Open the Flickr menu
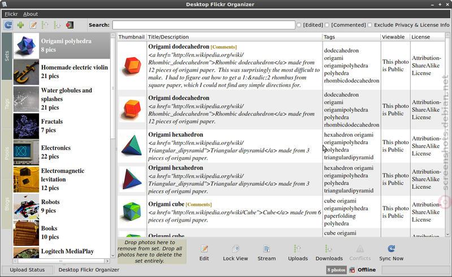The height and width of the screenshot is (277, 452). coord(11,14)
